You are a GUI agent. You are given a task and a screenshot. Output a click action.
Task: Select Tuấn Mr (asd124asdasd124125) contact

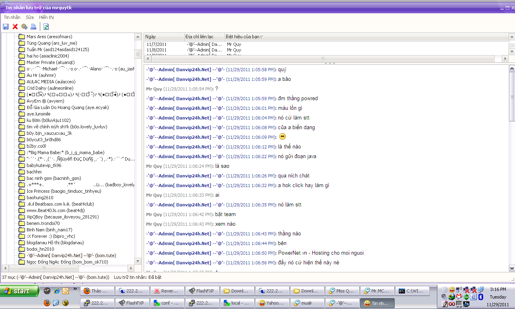[x=58, y=49]
